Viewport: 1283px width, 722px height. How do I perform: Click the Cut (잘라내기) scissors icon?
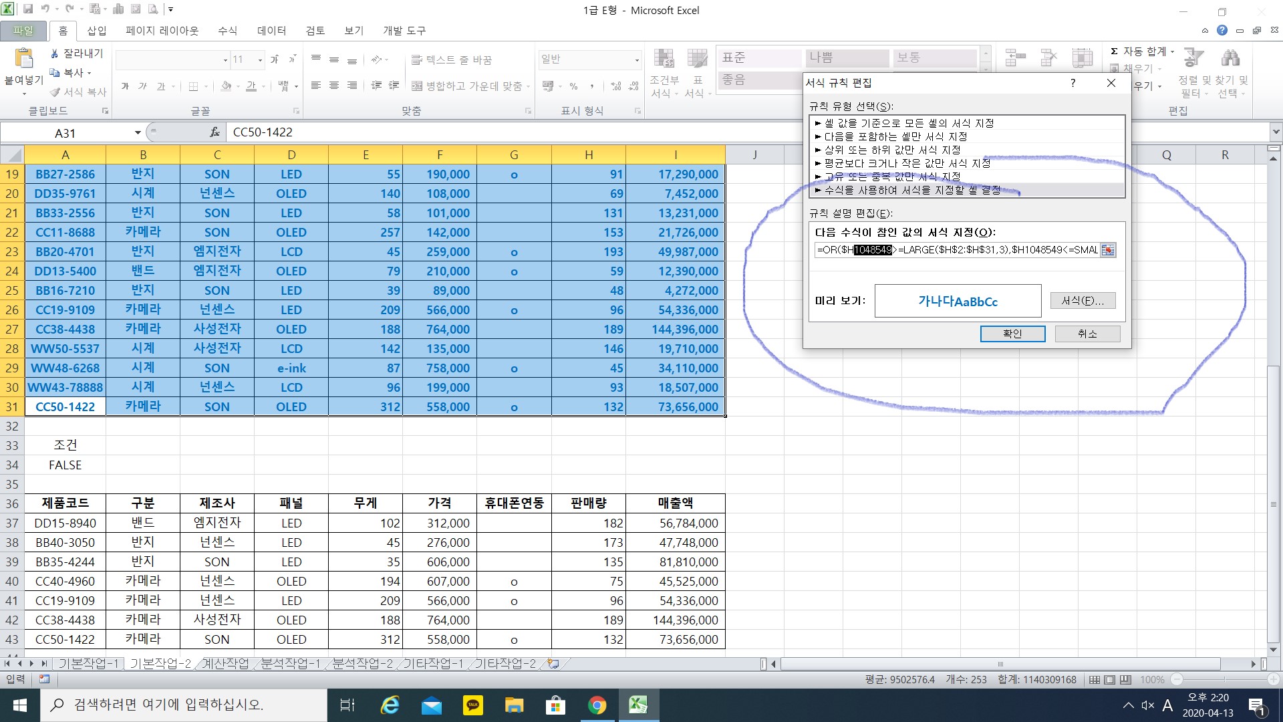(55, 53)
